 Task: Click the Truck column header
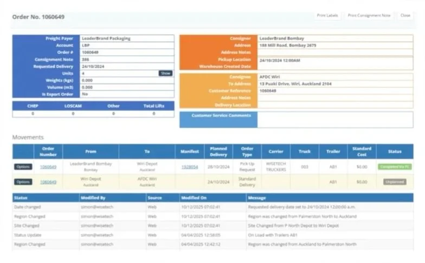(305, 152)
